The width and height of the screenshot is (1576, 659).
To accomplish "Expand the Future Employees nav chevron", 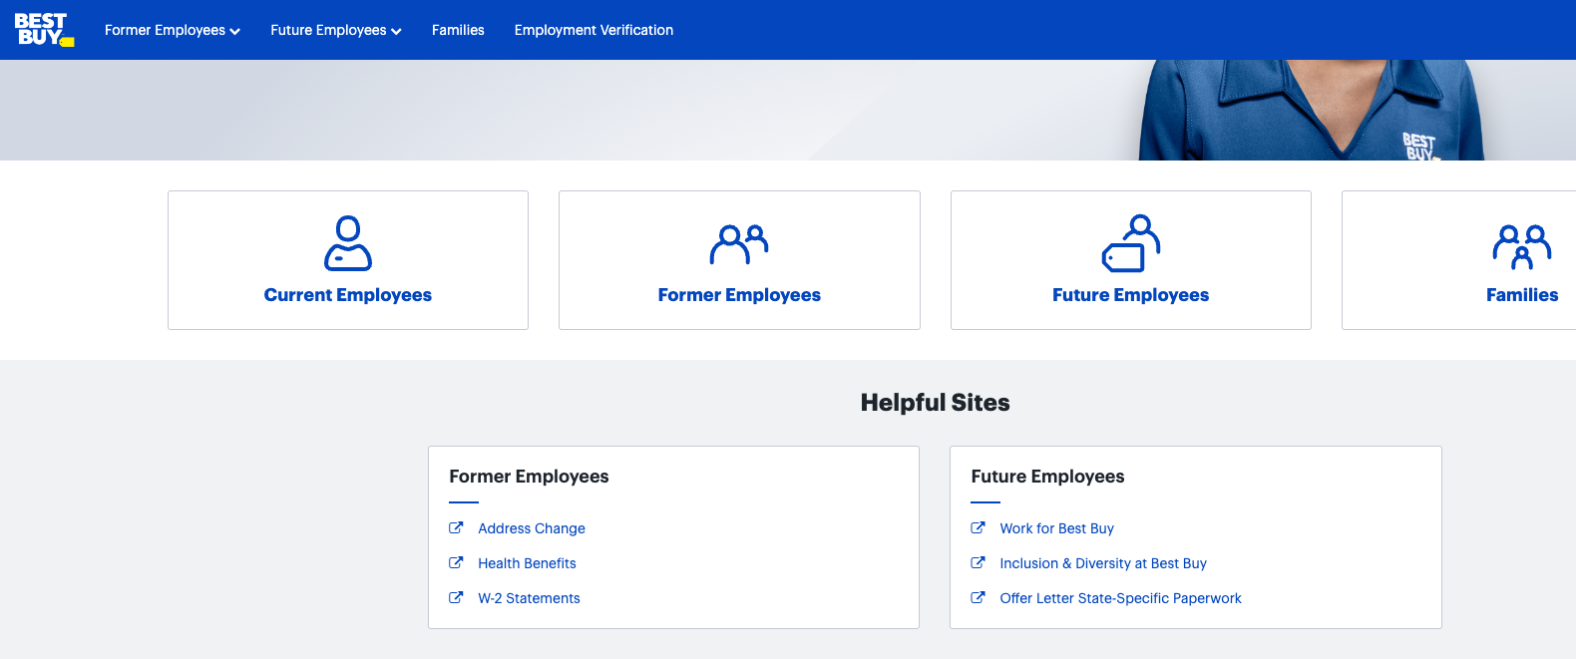I will (x=396, y=32).
